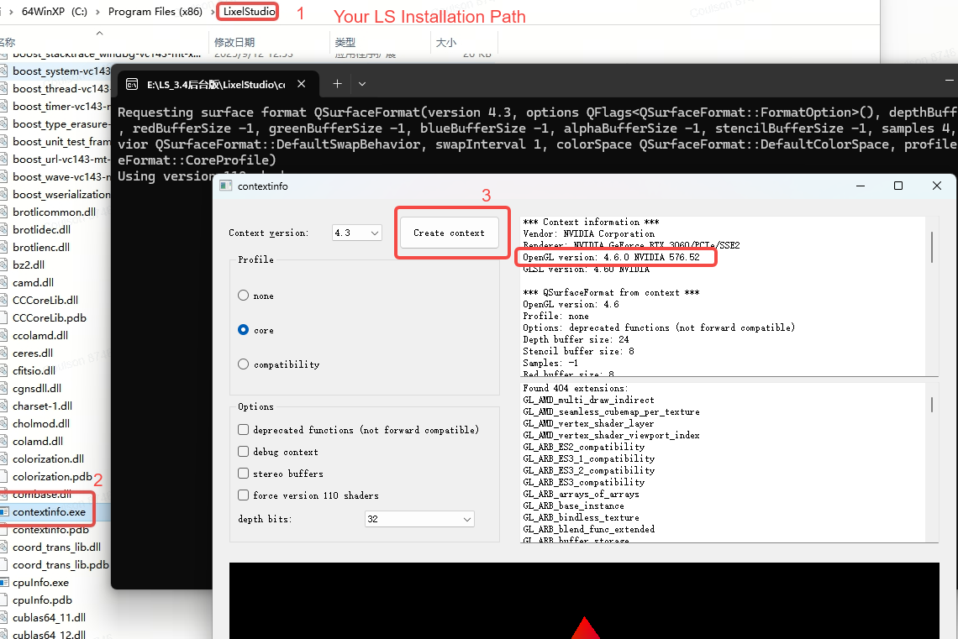Select the bz2.dll file
The width and height of the screenshot is (958, 639).
coord(28,265)
